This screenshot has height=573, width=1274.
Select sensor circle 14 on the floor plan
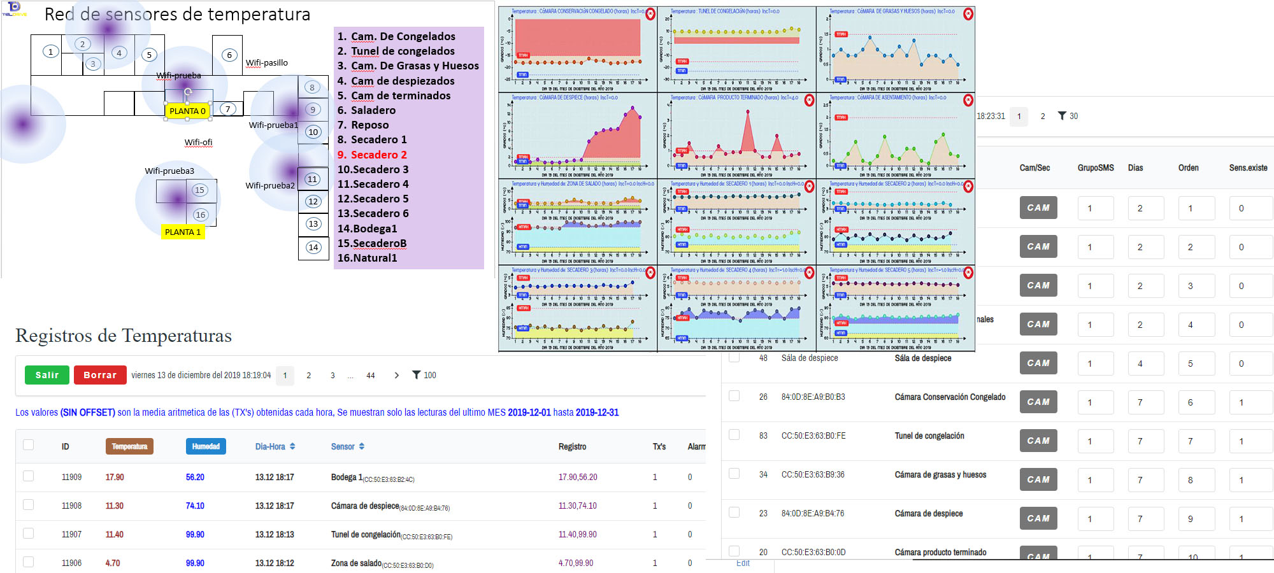pyautogui.click(x=313, y=248)
